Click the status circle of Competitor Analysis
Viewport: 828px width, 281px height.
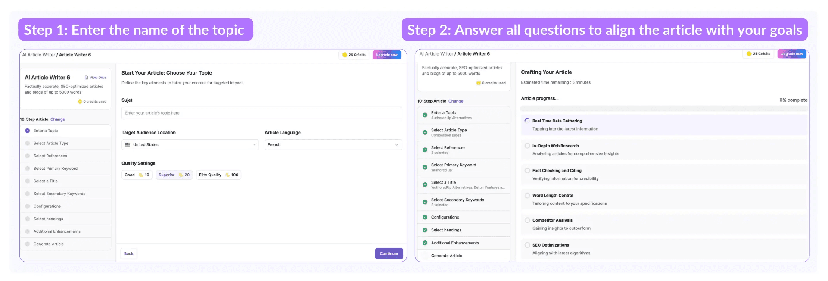pyautogui.click(x=527, y=220)
